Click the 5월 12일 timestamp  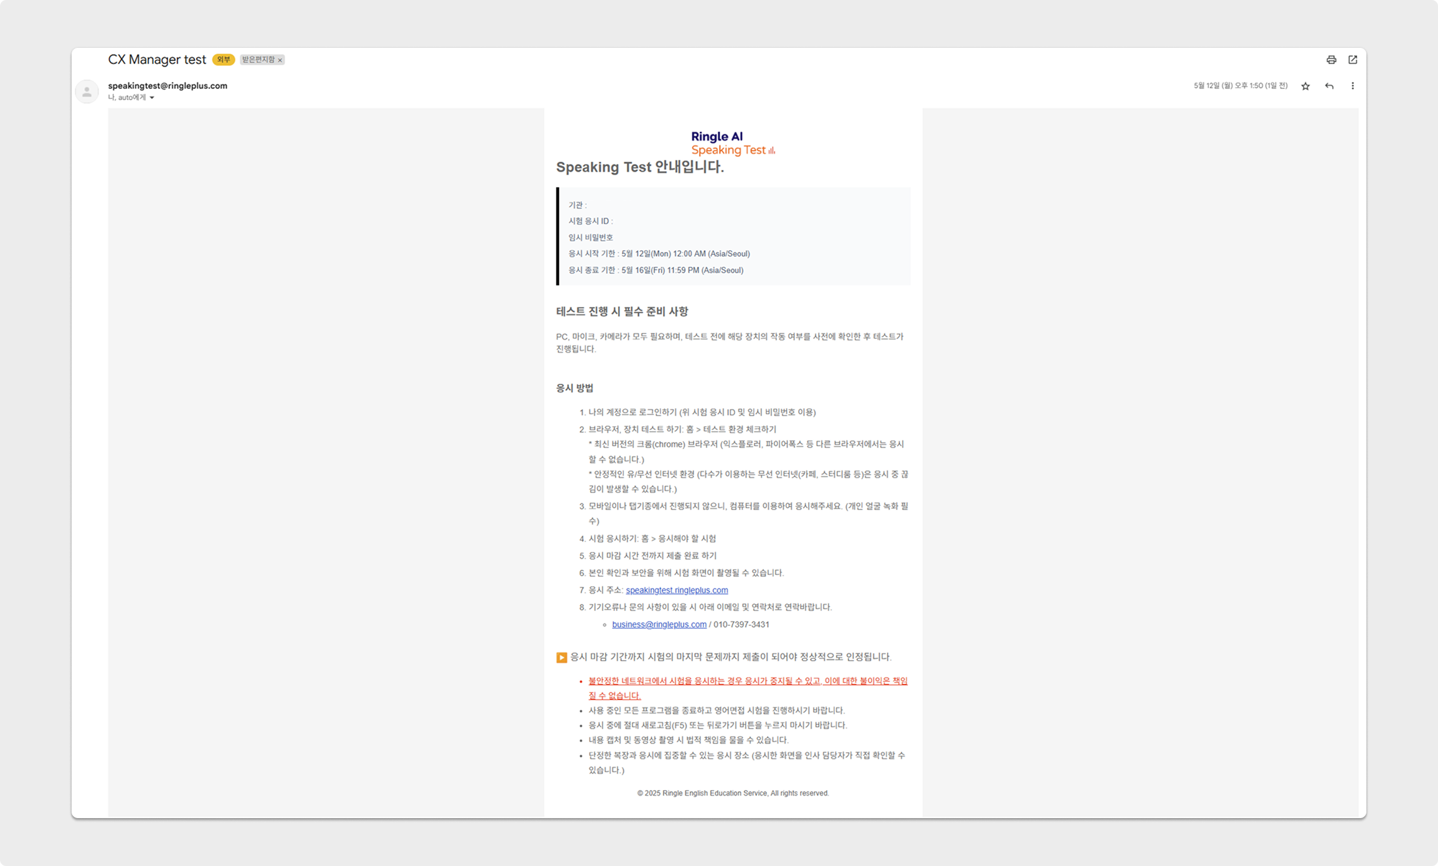[1240, 86]
